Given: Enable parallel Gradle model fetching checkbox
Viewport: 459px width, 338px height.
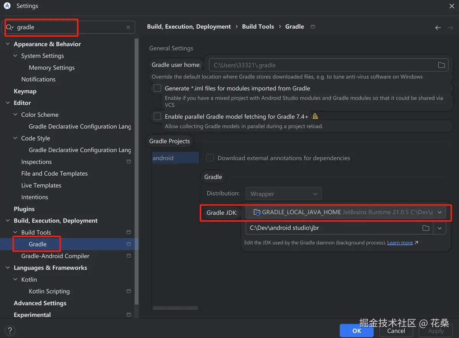Looking at the screenshot, I should 157,116.
